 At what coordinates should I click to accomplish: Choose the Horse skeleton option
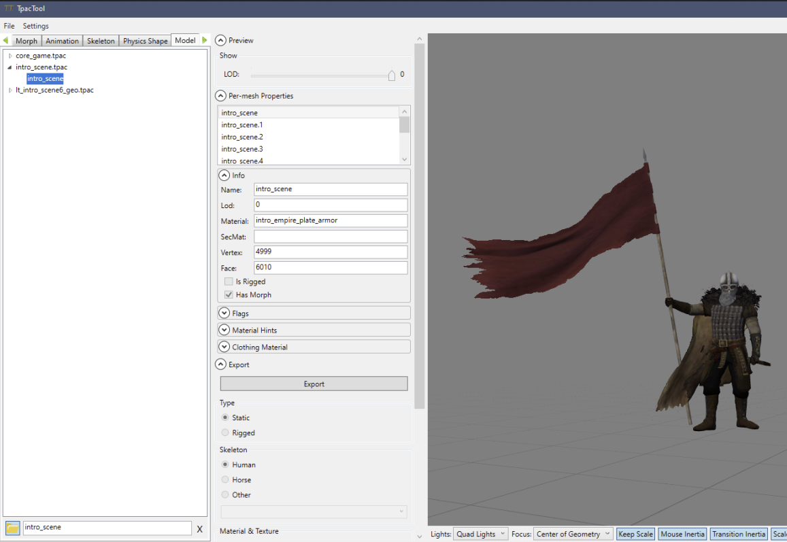(225, 479)
